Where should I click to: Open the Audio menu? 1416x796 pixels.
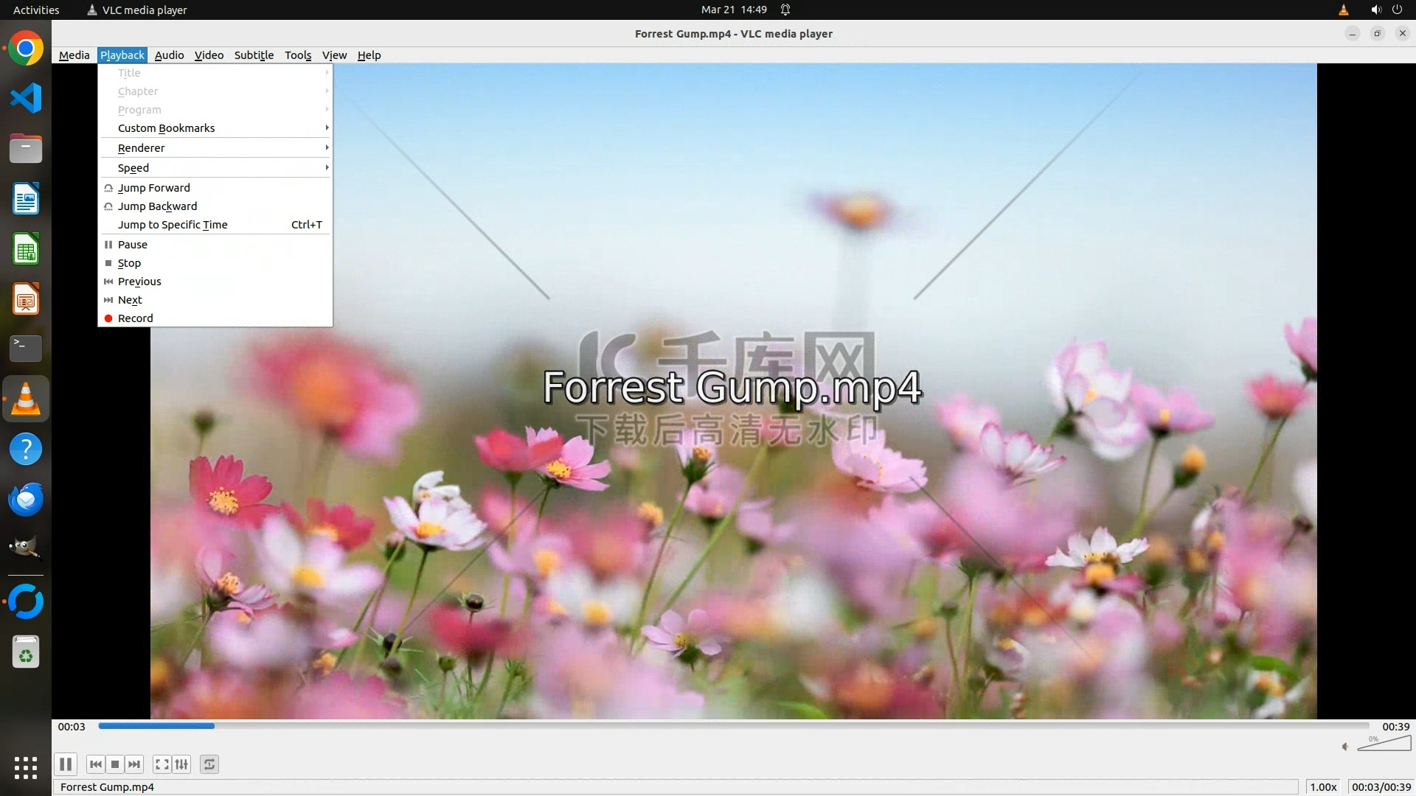tap(169, 55)
